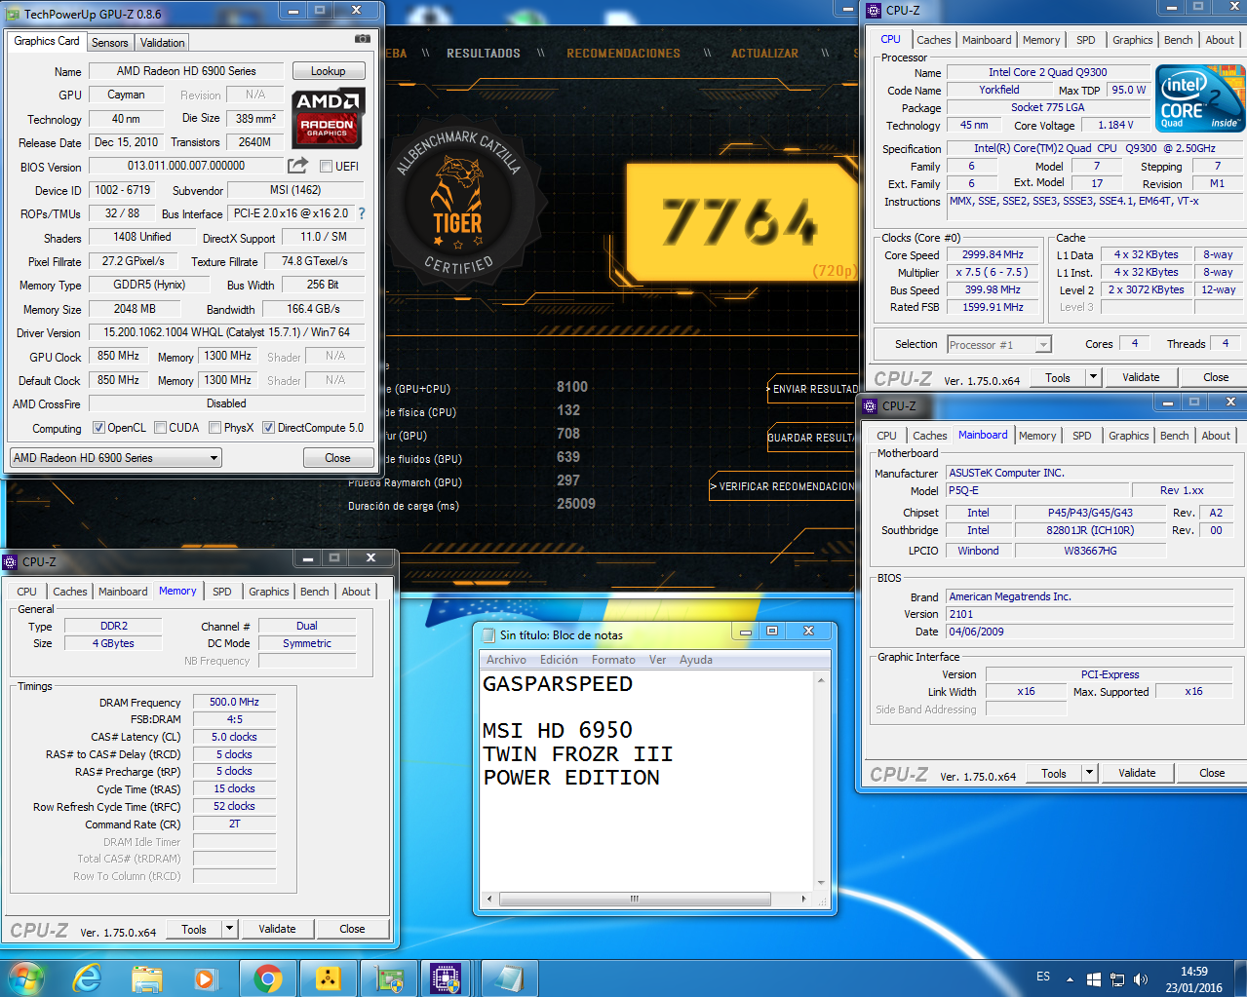Switch to the Sensors tab in GPU-Z
The height and width of the screenshot is (997, 1247).
(x=110, y=43)
